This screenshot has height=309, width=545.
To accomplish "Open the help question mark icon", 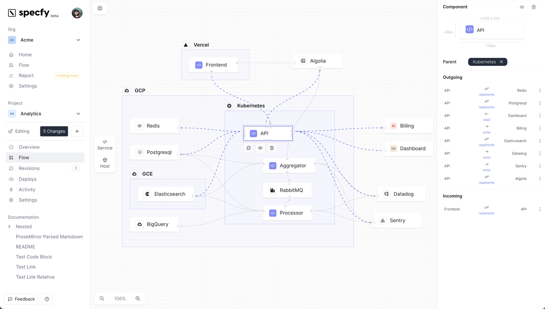I will pyautogui.click(x=47, y=299).
